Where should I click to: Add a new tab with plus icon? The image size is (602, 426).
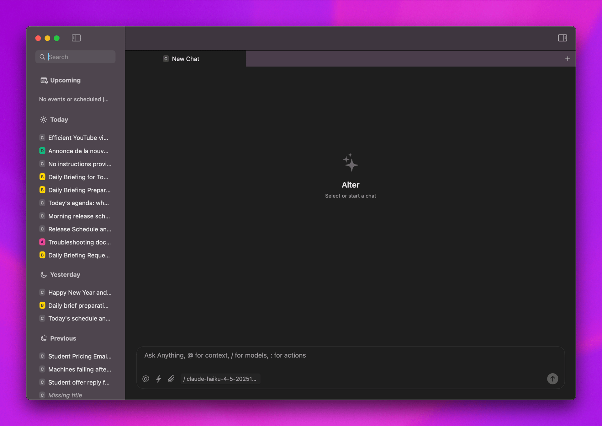tap(567, 59)
